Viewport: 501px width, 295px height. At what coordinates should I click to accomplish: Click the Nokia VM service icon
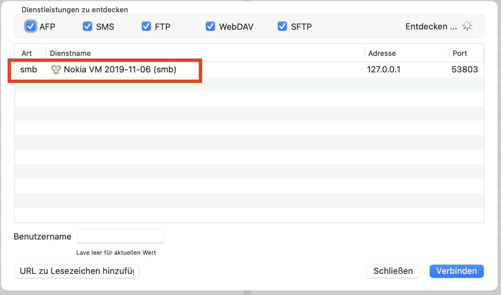tap(56, 69)
